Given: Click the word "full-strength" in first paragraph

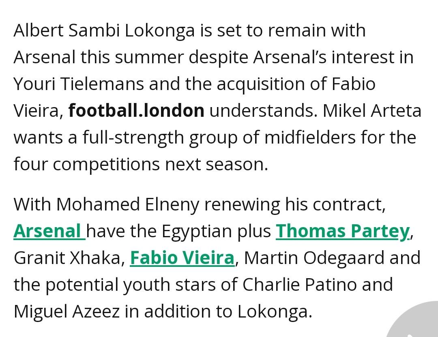Looking at the screenshot, I should coord(133,137).
